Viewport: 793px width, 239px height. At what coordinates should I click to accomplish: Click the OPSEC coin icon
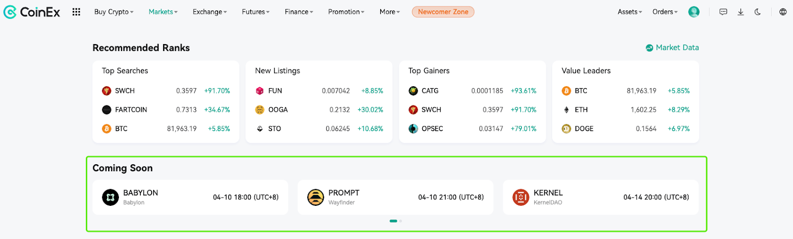tap(413, 129)
